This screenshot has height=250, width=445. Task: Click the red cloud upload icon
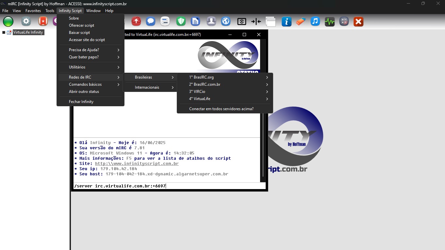pos(136,22)
